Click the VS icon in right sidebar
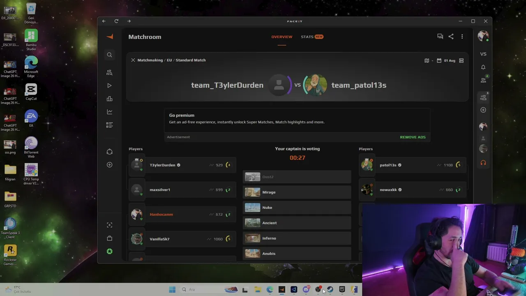Image resolution: width=526 pixels, height=296 pixels. coord(483,54)
